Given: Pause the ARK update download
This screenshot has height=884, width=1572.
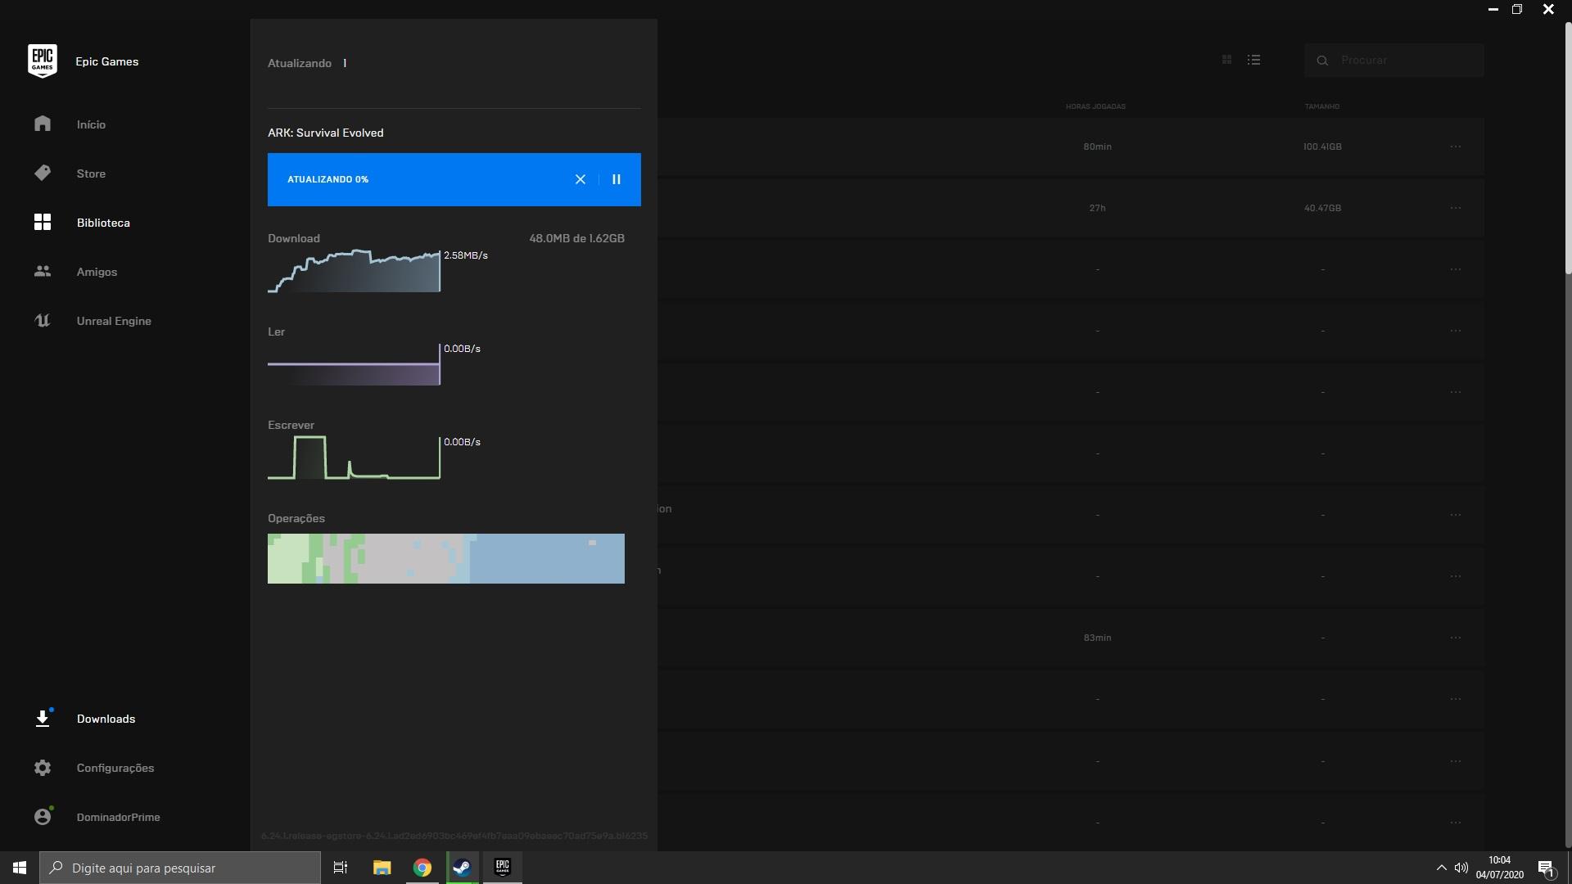Looking at the screenshot, I should [x=617, y=179].
